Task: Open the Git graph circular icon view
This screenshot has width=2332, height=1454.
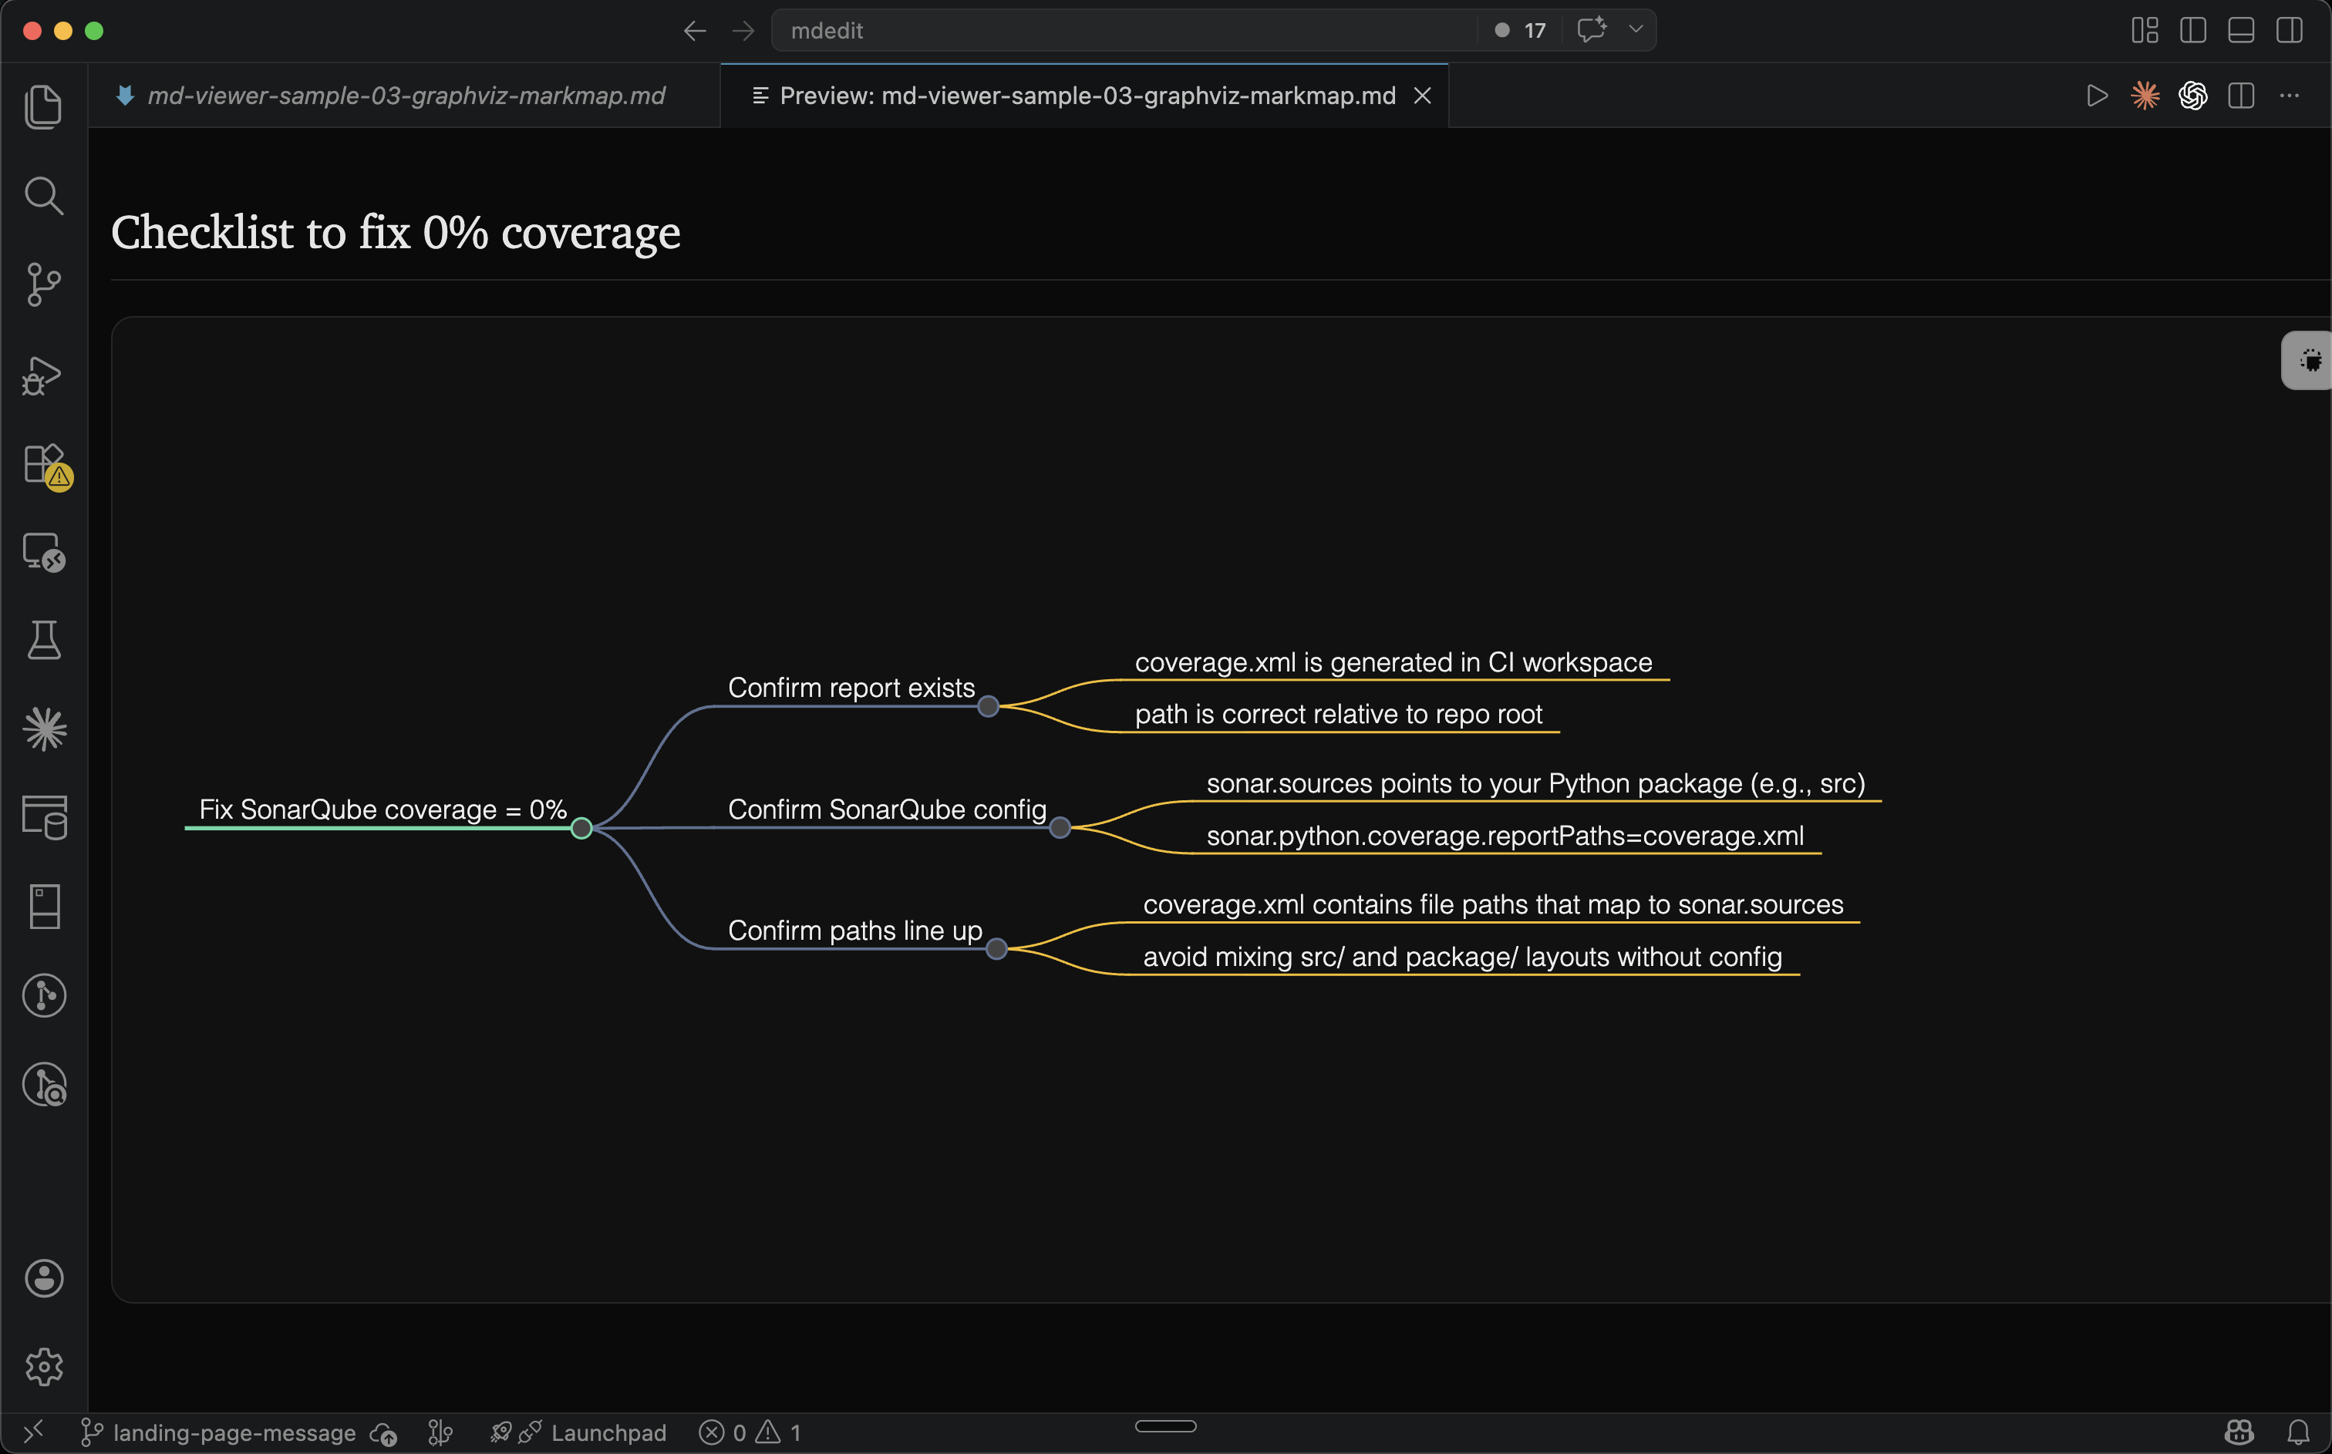Action: [44, 995]
